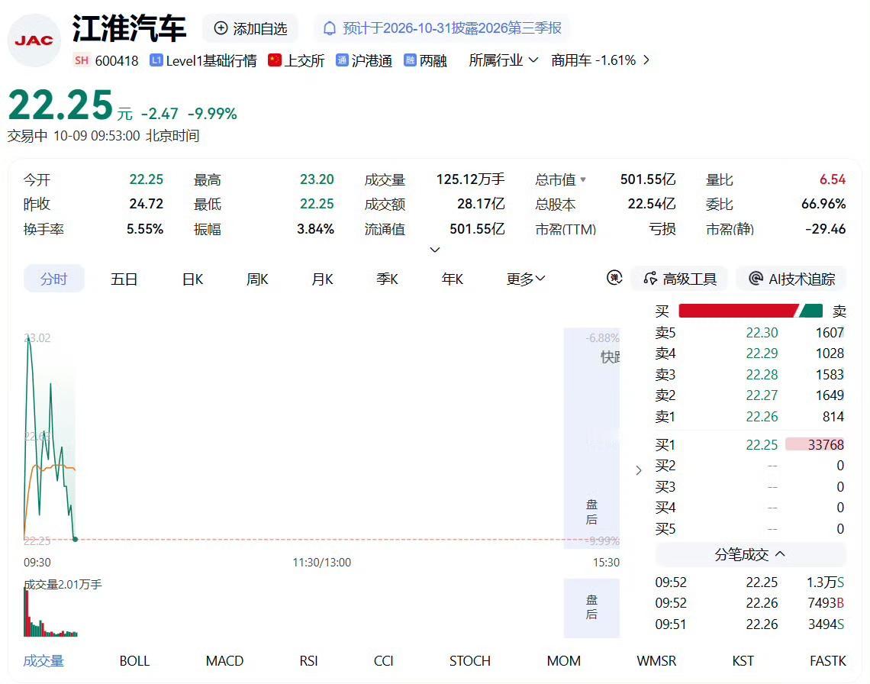Click the 沪港通 badge icon

pyautogui.click(x=342, y=60)
